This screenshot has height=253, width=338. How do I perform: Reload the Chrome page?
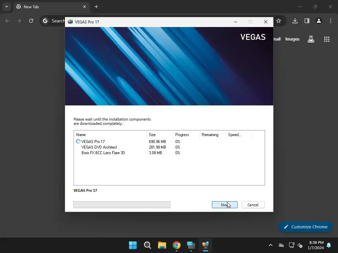click(31, 21)
